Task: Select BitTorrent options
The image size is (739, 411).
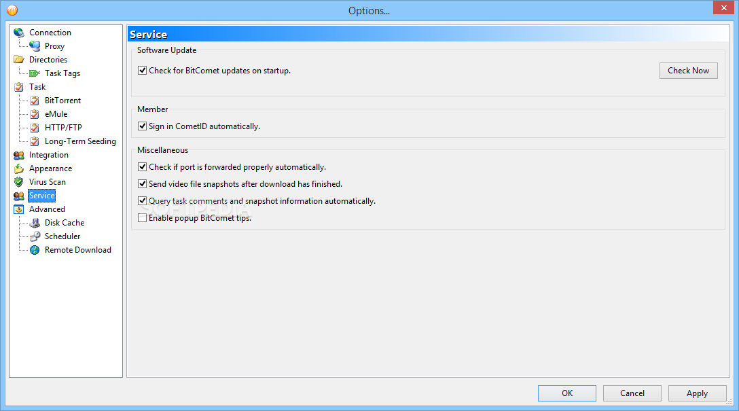Action: 62,101
